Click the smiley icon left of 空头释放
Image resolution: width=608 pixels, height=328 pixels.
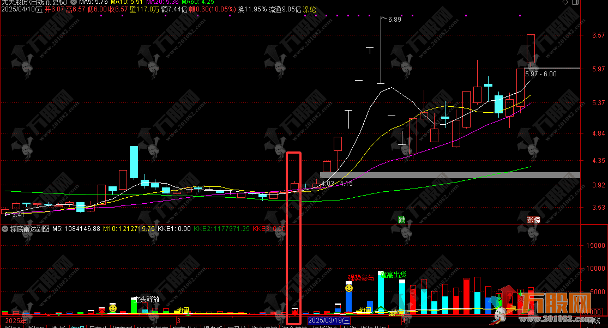[x=113, y=308]
